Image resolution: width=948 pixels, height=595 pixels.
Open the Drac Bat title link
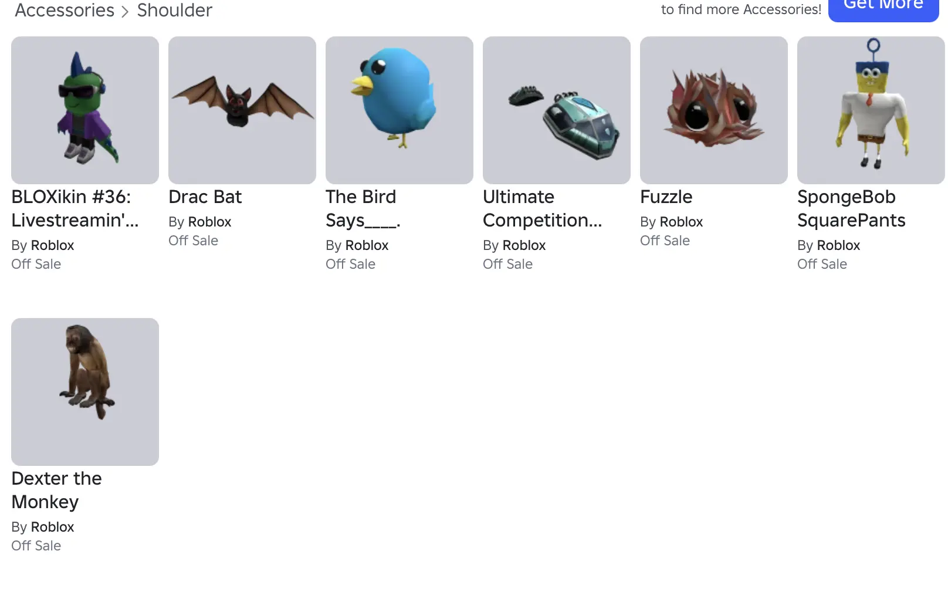coord(205,197)
